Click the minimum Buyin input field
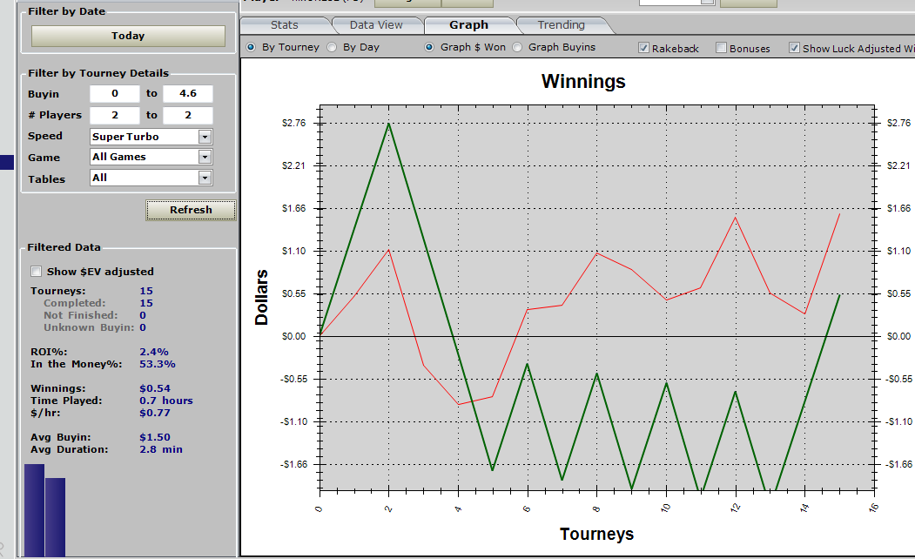Screen dimensions: 915x559 click(x=114, y=94)
